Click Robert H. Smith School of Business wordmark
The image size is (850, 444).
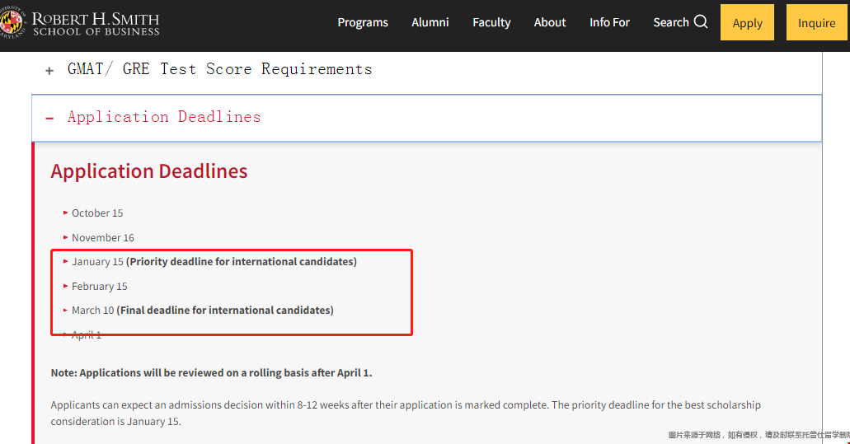pos(96,24)
